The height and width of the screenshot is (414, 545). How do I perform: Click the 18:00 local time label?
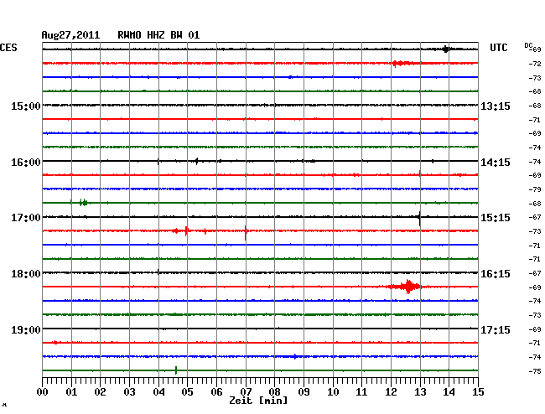[26, 274]
